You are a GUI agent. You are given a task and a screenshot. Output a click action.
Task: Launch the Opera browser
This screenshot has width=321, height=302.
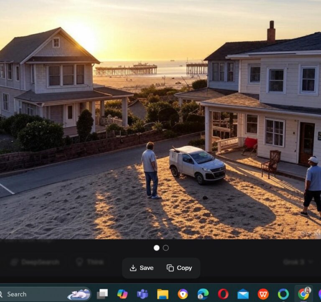[x=223, y=294]
